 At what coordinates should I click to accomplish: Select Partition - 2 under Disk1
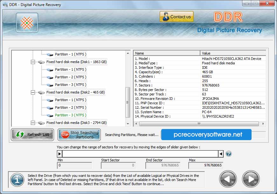(x=71, y=77)
